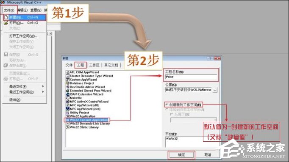Viewport: 289px width, 162px height.
Task: Click the Database Project icon
Action: [68, 83]
